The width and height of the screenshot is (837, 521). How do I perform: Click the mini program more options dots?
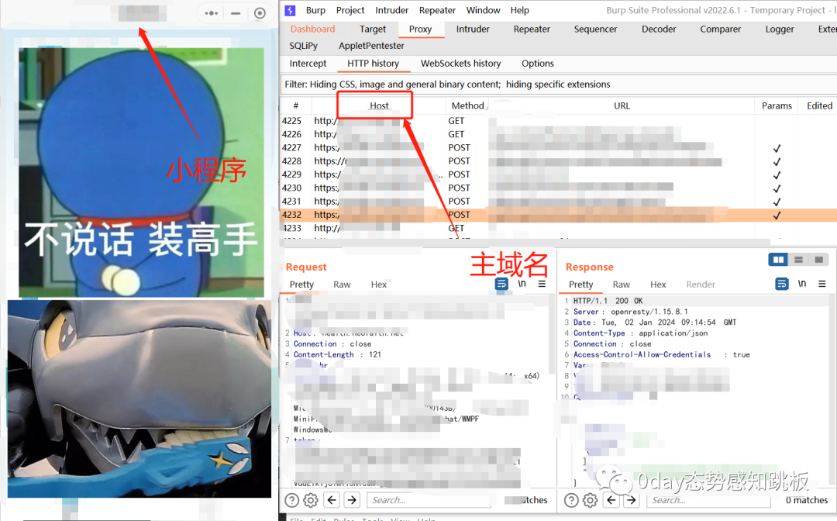tap(211, 13)
